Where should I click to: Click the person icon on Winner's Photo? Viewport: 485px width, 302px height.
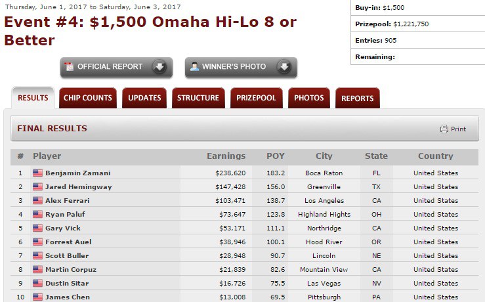click(x=194, y=67)
